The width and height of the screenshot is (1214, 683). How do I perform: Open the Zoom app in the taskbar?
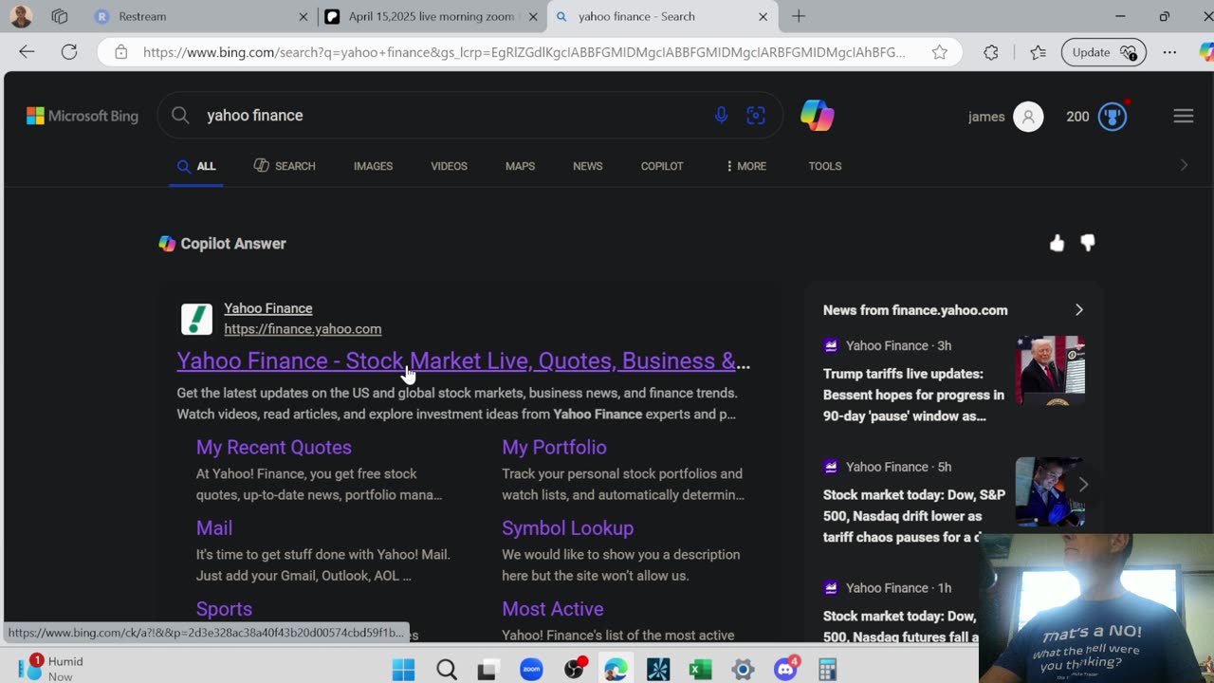point(531,670)
